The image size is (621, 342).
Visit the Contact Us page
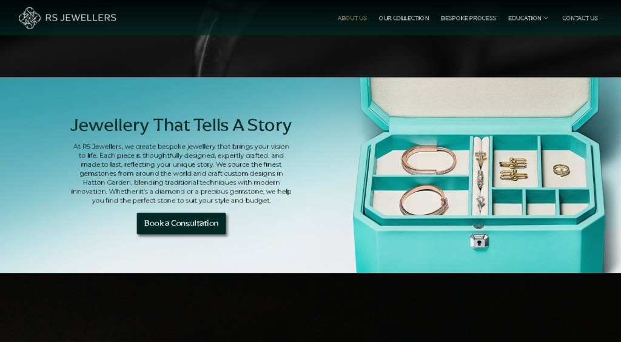click(580, 18)
